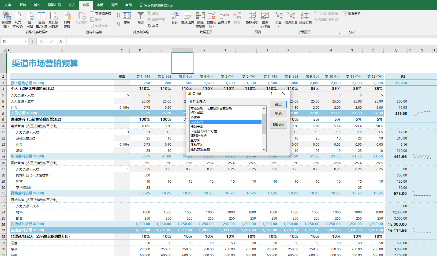
Task: Switch to the 公式 ribbon tab
Action: click(72, 5)
